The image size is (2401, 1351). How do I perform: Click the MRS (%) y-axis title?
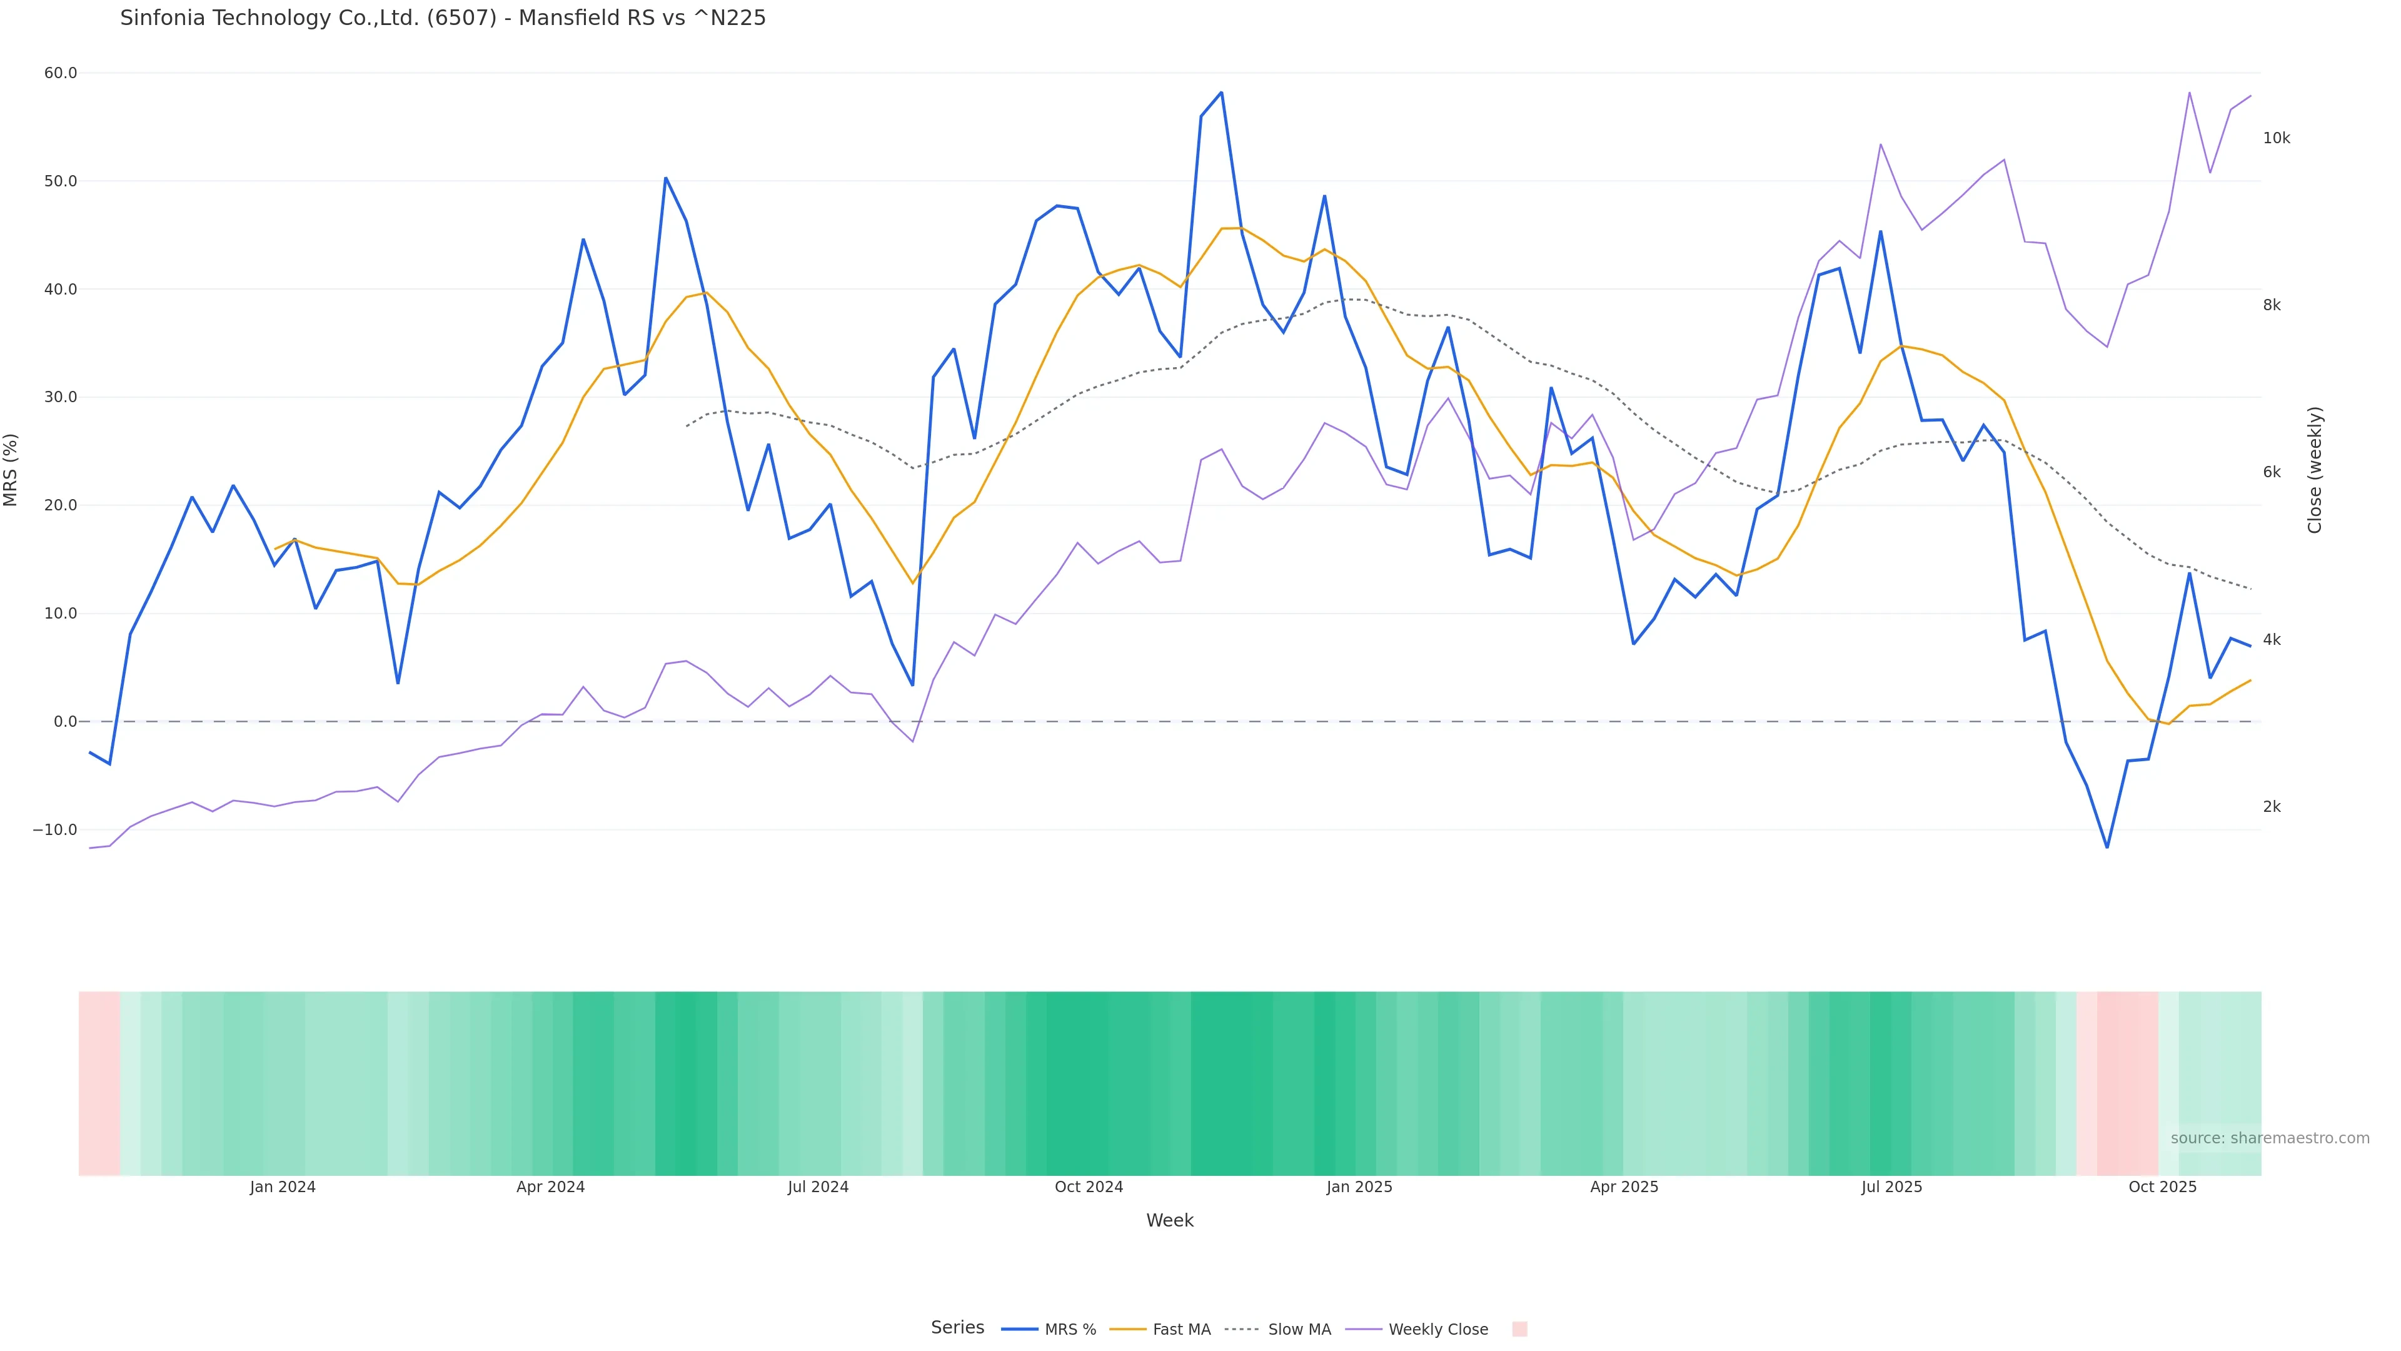coord(11,469)
